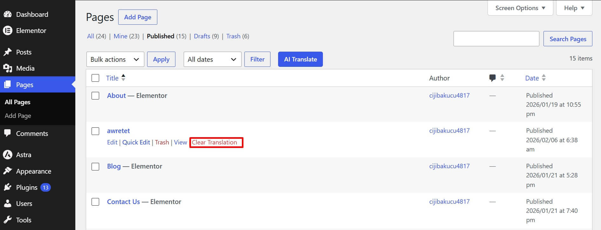This screenshot has height=230, width=601.
Task: View the Drafts (9) filter
Action: [x=206, y=36]
